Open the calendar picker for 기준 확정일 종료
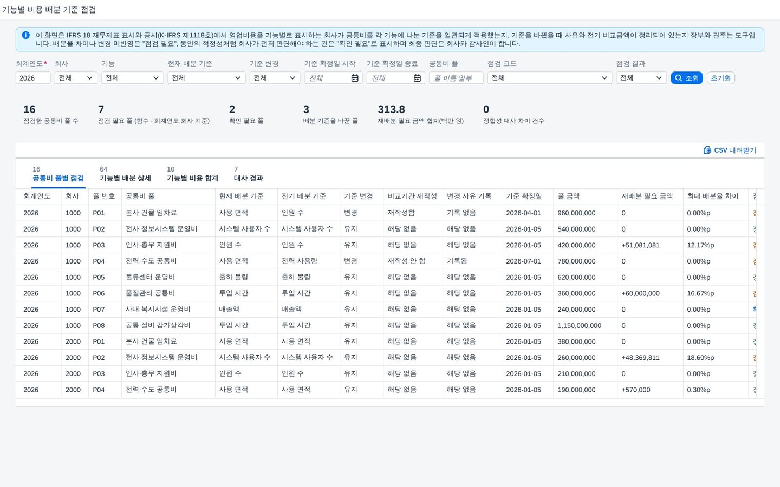This screenshot has height=487, width=780. coord(417,78)
